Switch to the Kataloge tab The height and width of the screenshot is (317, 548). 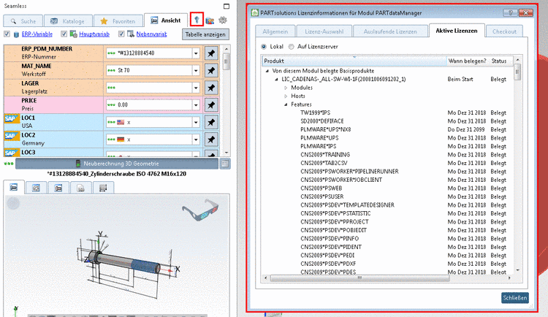[x=68, y=21]
